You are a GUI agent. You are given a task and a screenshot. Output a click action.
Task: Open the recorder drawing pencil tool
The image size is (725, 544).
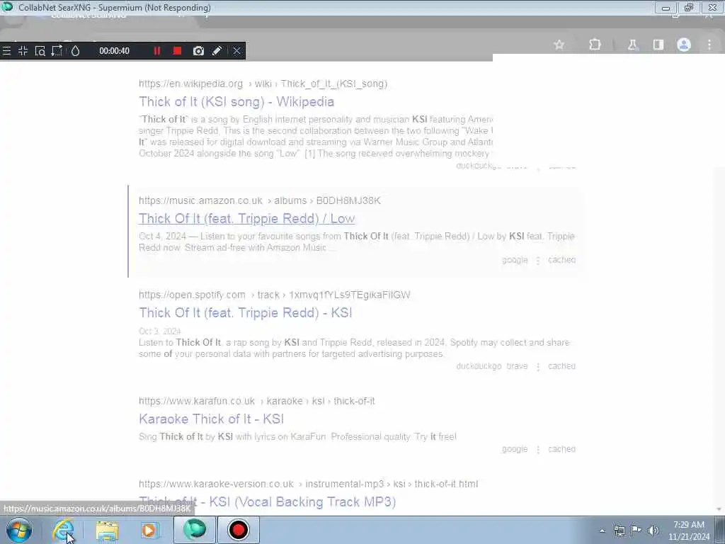coord(217,51)
